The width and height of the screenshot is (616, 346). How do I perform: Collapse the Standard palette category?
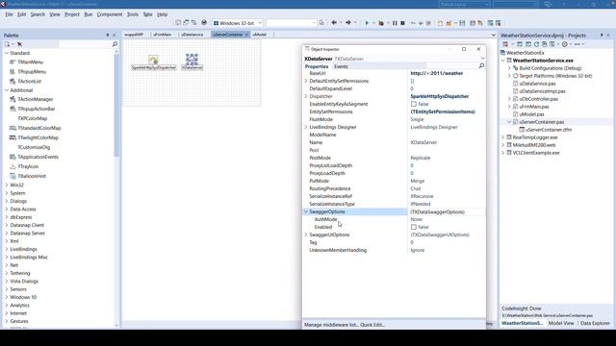pyautogui.click(x=7, y=53)
